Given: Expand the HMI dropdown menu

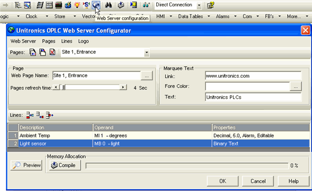Looking at the screenshot, I should click(171, 16).
